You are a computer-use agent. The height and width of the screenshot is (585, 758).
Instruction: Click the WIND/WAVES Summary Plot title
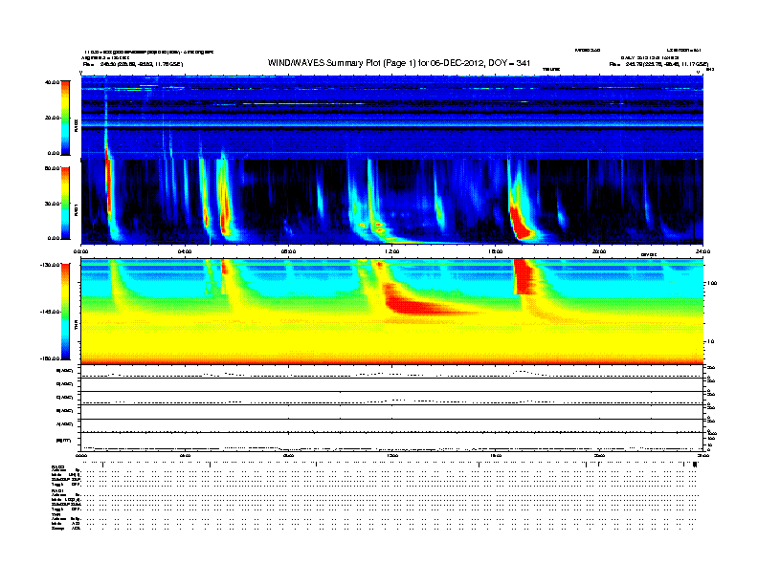click(x=399, y=63)
